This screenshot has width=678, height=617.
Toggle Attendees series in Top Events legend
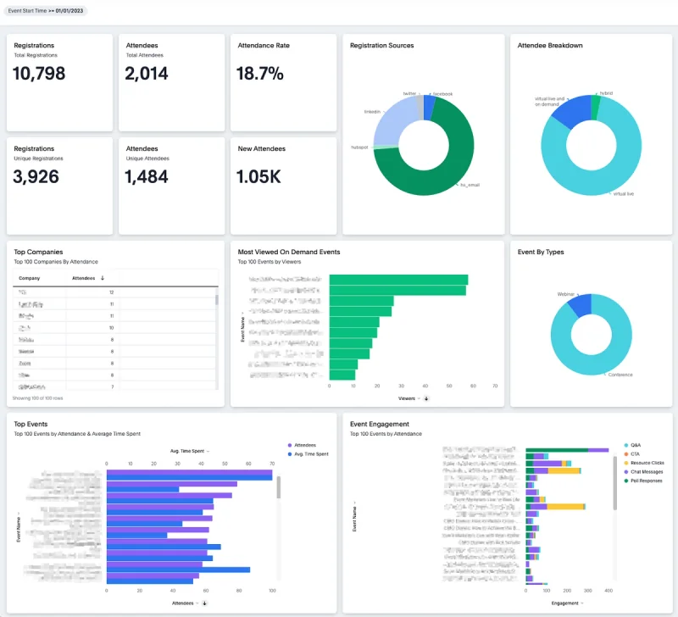tap(302, 445)
